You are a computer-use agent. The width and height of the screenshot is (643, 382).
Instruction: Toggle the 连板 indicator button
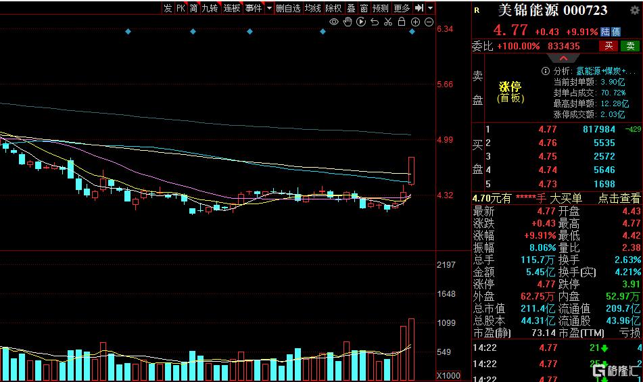pos(231,8)
